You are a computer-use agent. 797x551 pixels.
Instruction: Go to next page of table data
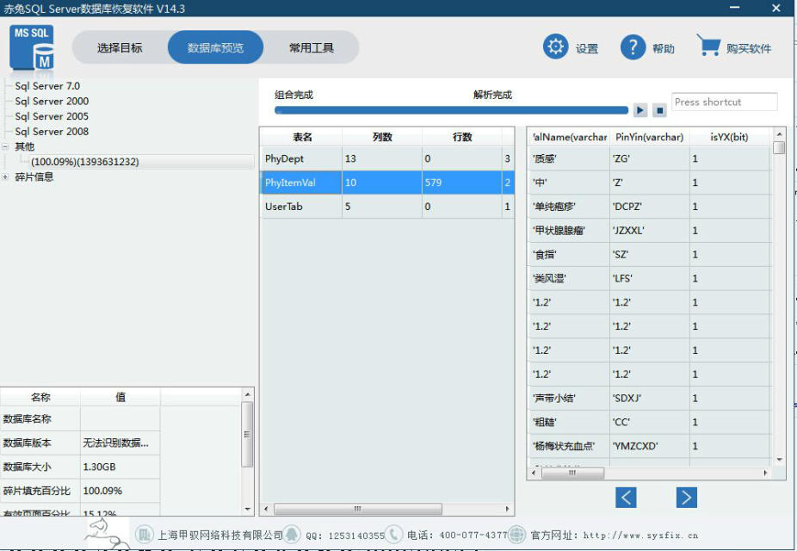point(686,497)
